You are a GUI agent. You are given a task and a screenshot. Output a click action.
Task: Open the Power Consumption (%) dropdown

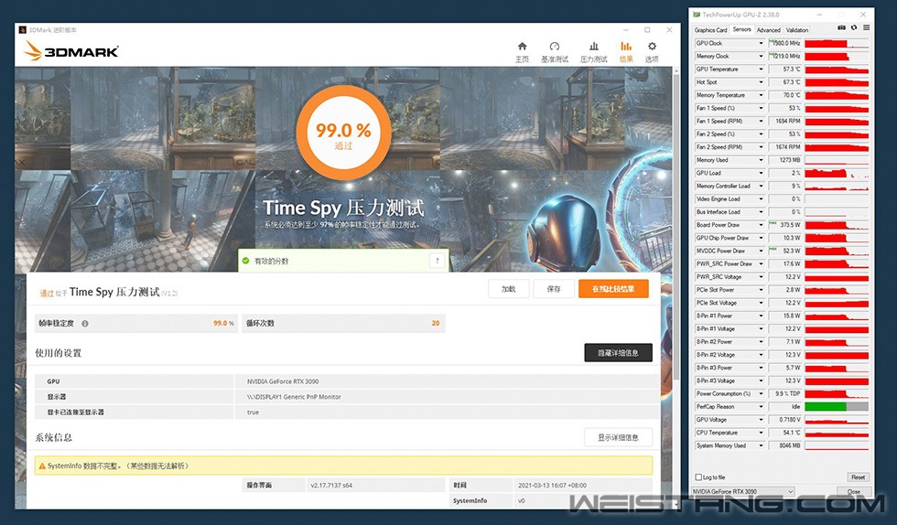(761, 393)
